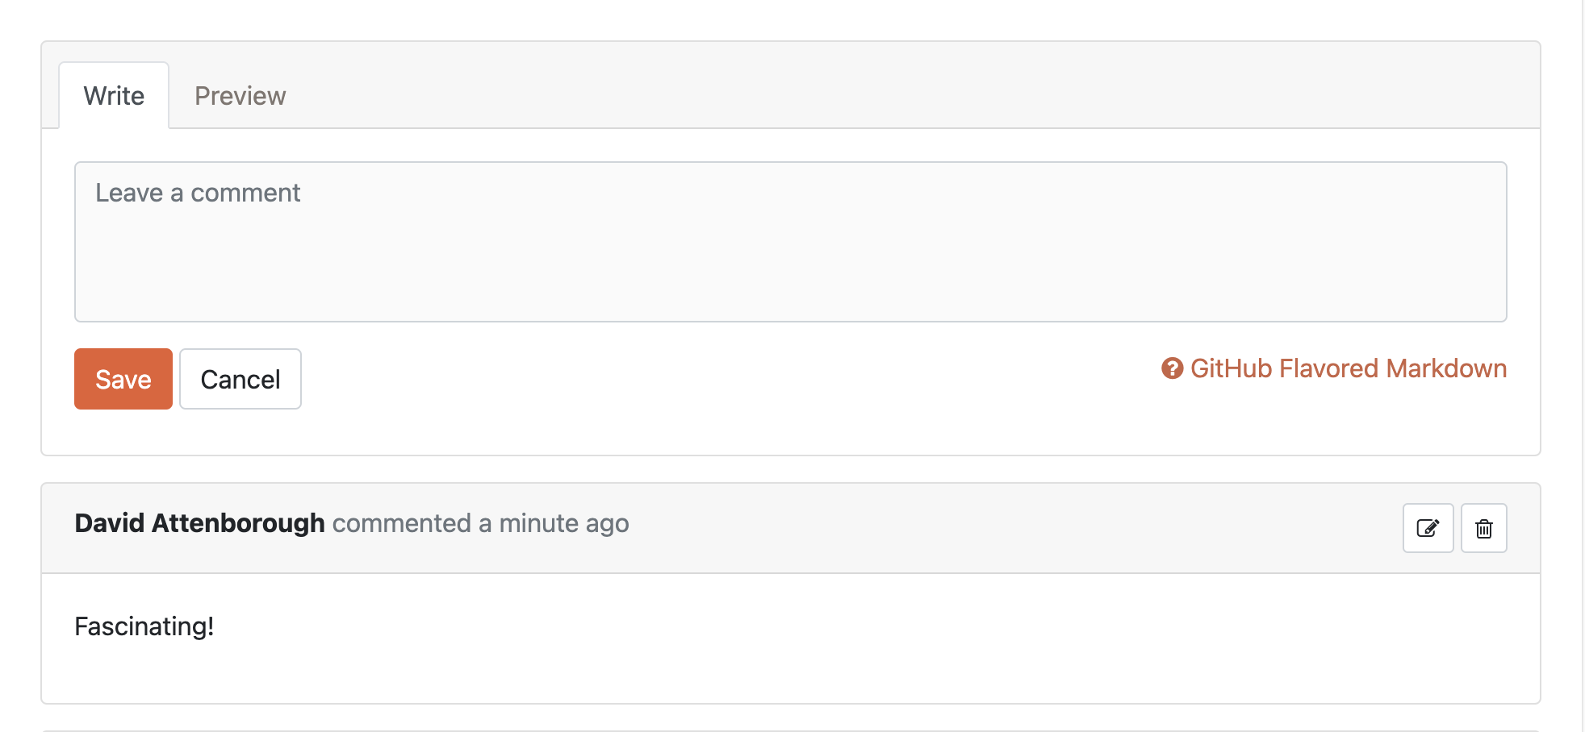Screen dimensions: 1585x732
Task: Delete David Attenborough's comment using the trash icon
Action: pos(1483,527)
